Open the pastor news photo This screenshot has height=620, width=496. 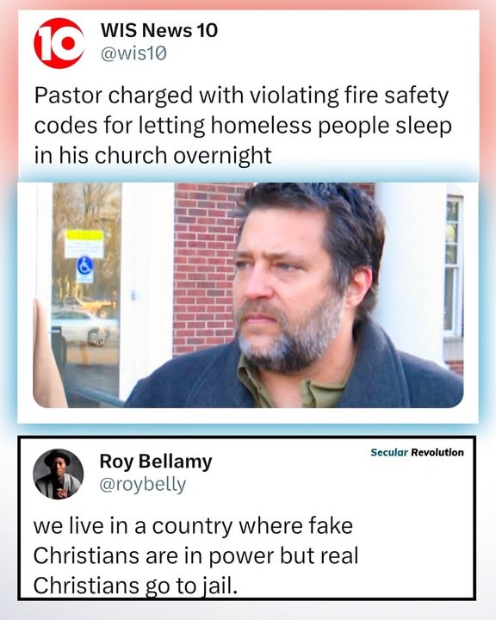click(248, 295)
